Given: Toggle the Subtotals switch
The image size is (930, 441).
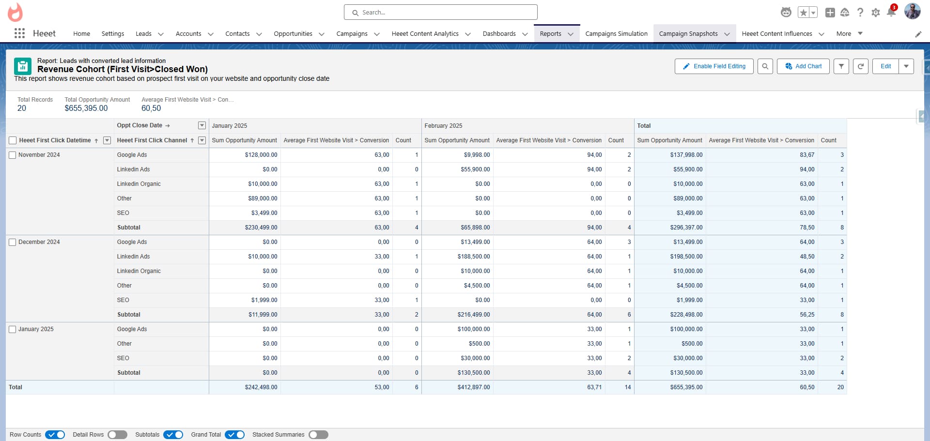Looking at the screenshot, I should point(173,435).
